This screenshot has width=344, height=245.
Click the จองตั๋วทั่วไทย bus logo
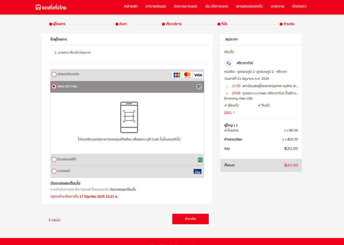(x=51, y=7)
